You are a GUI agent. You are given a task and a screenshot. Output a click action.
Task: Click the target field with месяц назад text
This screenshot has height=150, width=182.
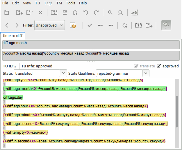91,56
